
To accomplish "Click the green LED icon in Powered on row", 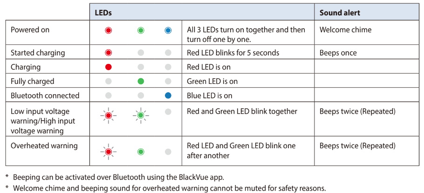I will pyautogui.click(x=141, y=30).
